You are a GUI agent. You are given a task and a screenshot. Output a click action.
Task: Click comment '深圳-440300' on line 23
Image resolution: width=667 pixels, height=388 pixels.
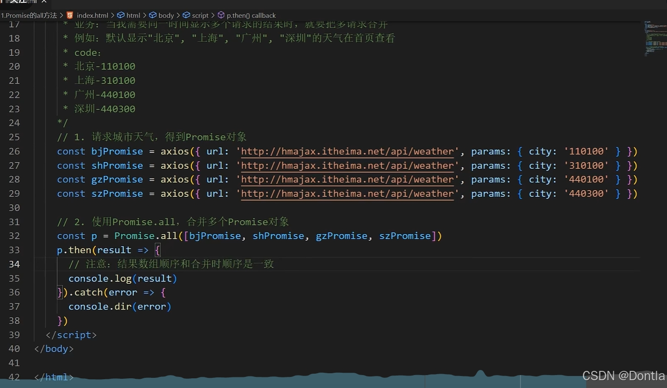tap(105, 109)
